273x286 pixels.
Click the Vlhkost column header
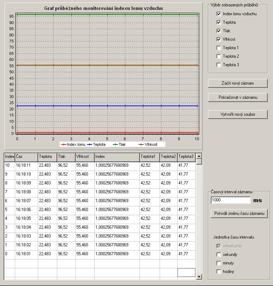[x=85, y=157]
